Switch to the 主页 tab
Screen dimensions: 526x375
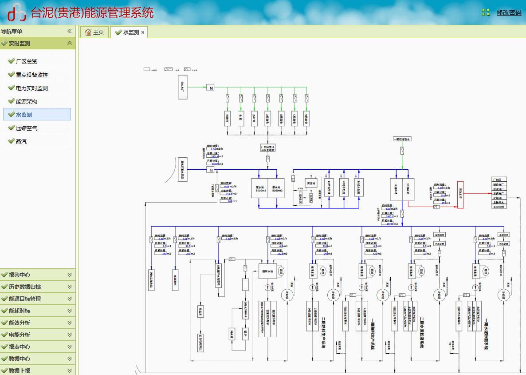(94, 32)
